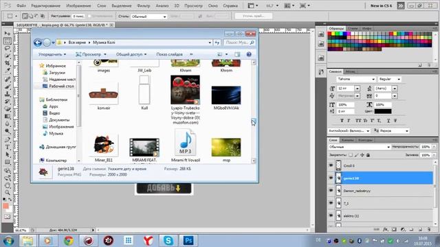Select the Blur tool
This screenshot has width=440, height=247.
[8, 123]
